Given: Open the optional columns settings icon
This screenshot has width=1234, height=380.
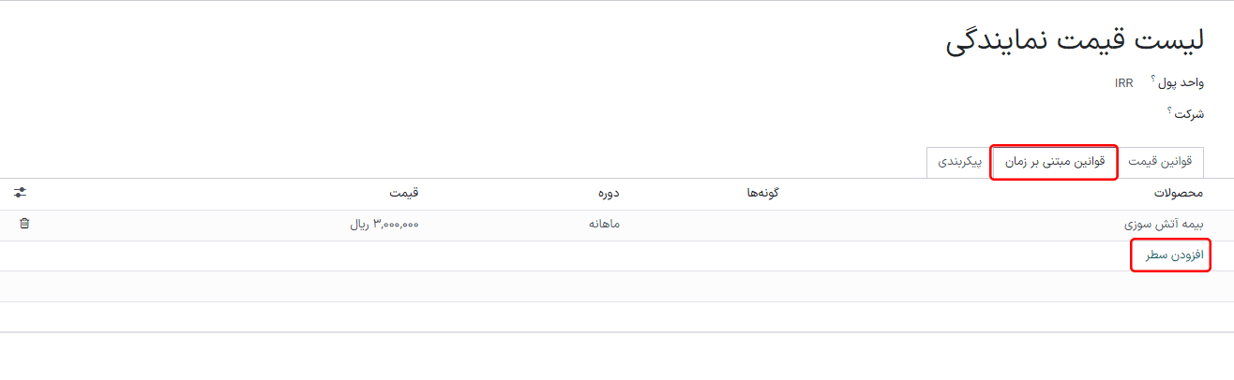Looking at the screenshot, I should click(21, 192).
